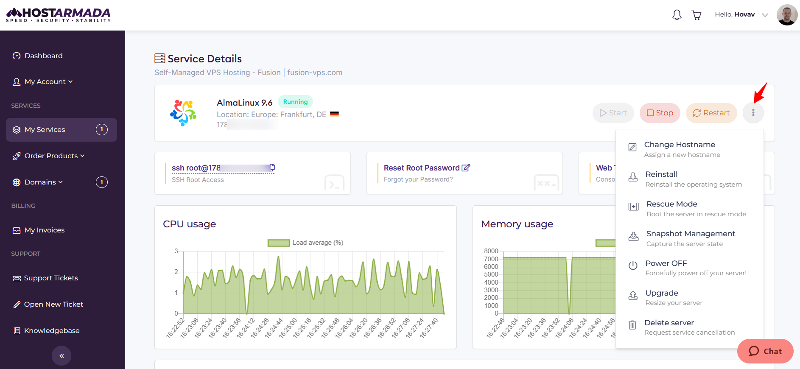Click the Reinstall download icon
Image resolution: width=800 pixels, height=369 pixels.
[x=633, y=177]
